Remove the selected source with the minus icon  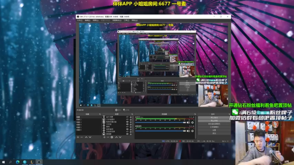click(108, 137)
